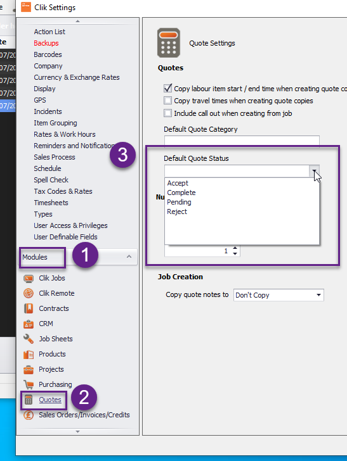The height and width of the screenshot is (461, 347).
Task: Open Incidents settings
Action: tap(48, 111)
